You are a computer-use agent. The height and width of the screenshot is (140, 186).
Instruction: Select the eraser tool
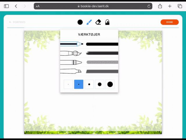[98, 22]
